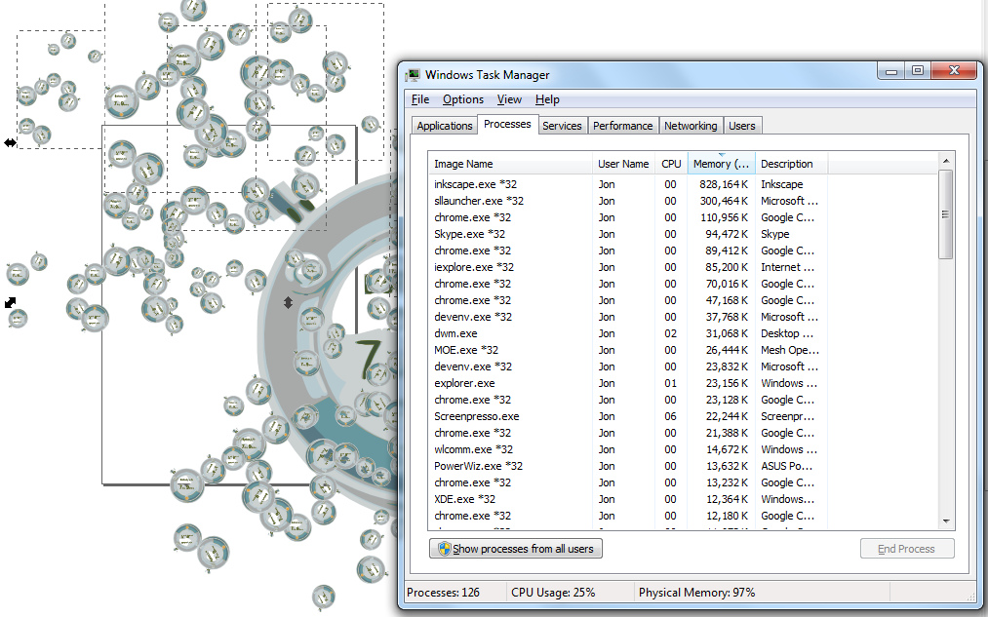
Task: Open the View menu in Task Manager
Action: 509,99
